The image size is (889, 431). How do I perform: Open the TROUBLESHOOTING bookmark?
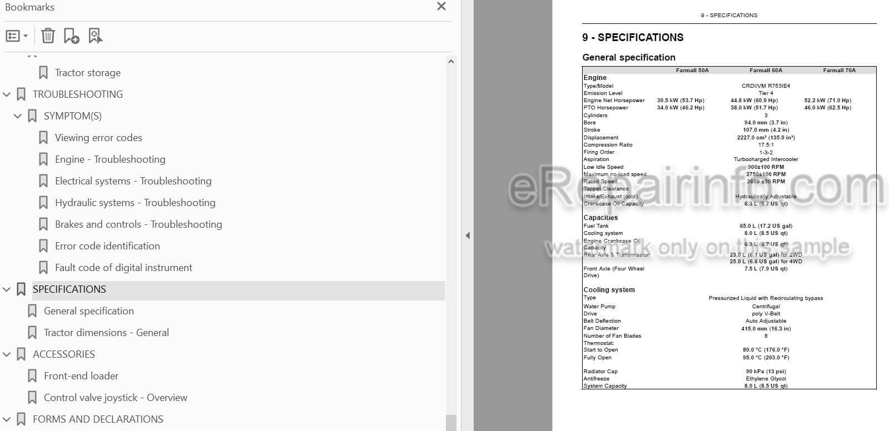coord(78,94)
